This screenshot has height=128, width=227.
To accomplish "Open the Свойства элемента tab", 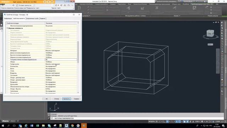I will click(19, 18).
